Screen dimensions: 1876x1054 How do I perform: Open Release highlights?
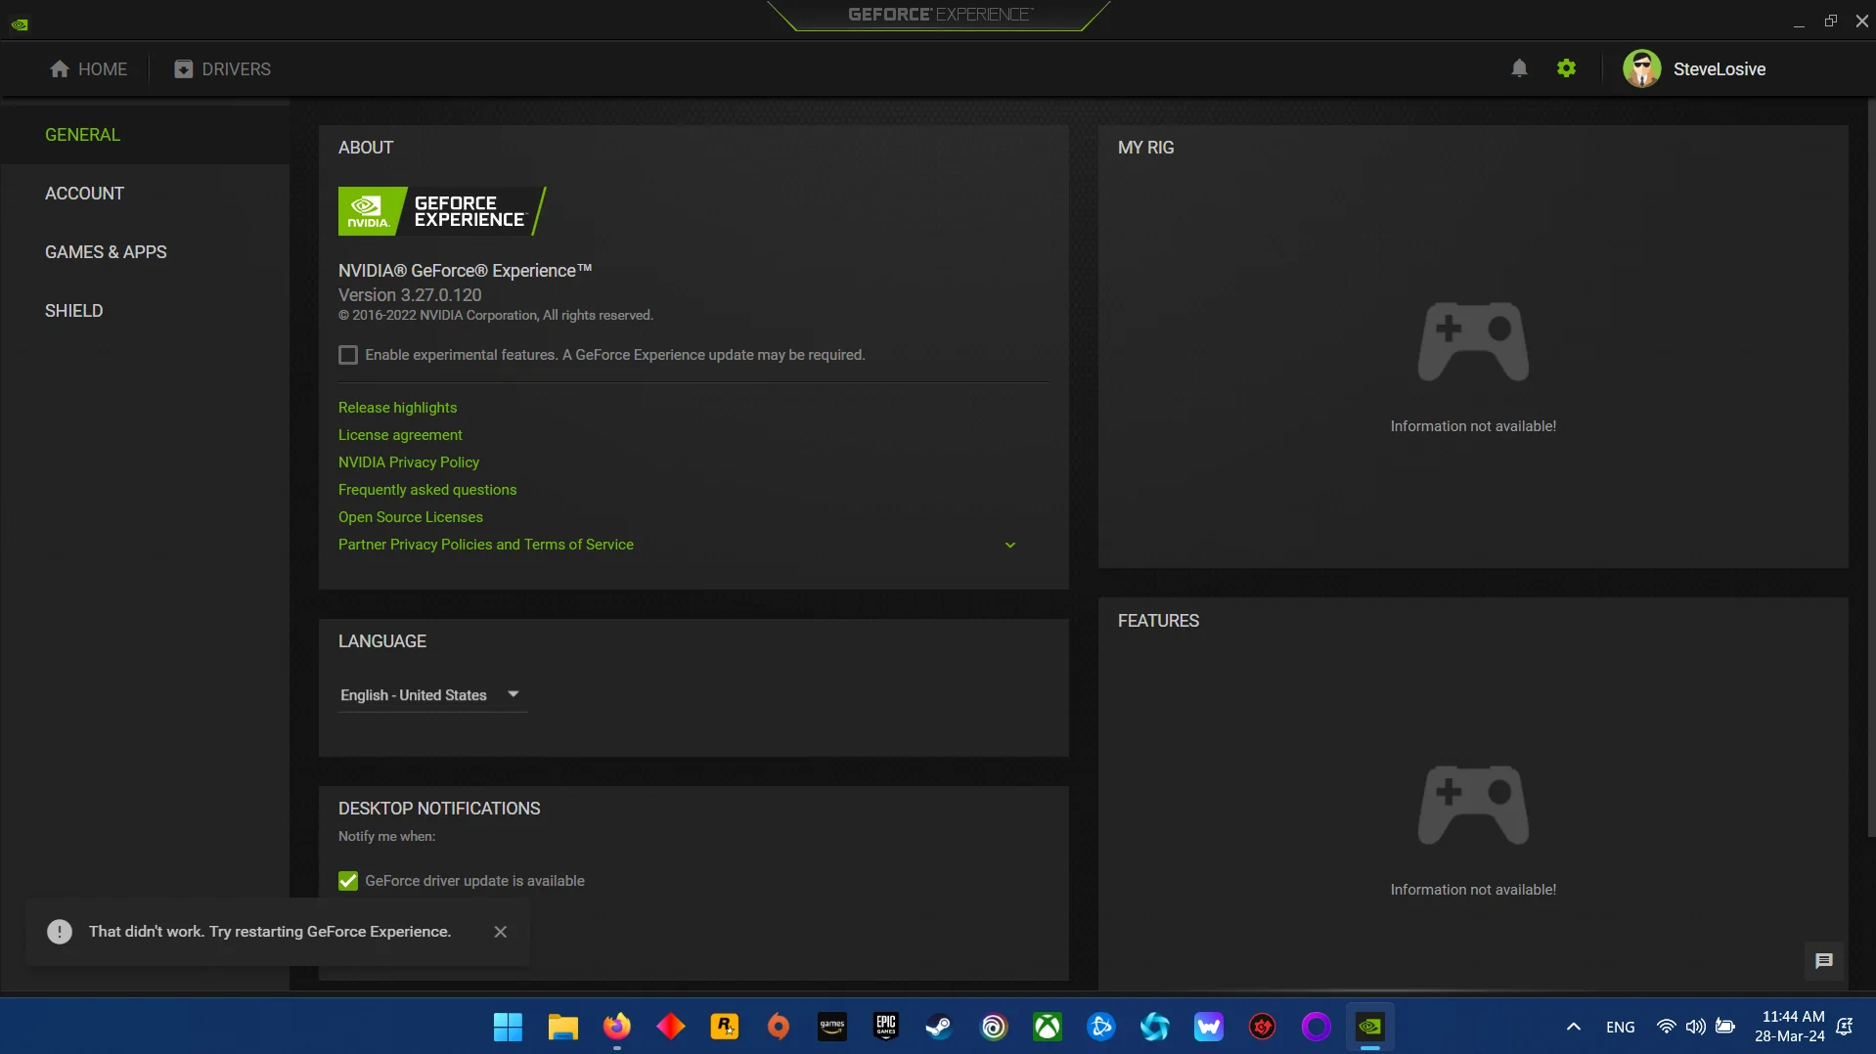click(x=397, y=408)
